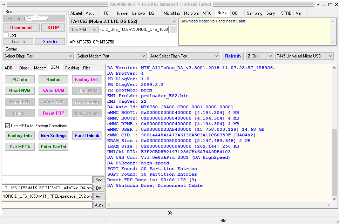This screenshot has width=339, height=224.
Task: Click the Disconnect button
Action: point(21,27)
